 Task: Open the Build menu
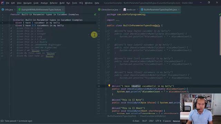tap(62, 3)
